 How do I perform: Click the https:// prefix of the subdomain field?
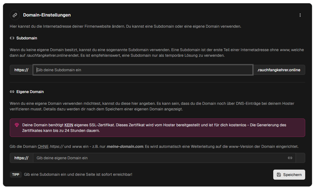coord(21,70)
